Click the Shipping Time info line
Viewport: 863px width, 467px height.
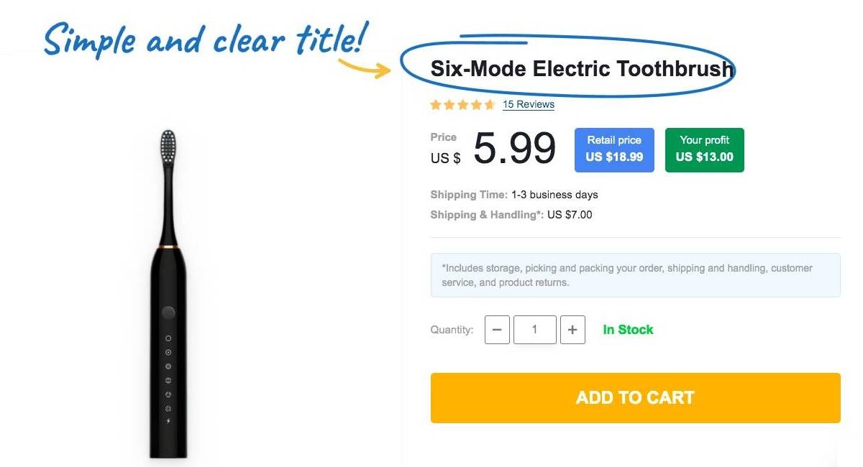coord(514,195)
